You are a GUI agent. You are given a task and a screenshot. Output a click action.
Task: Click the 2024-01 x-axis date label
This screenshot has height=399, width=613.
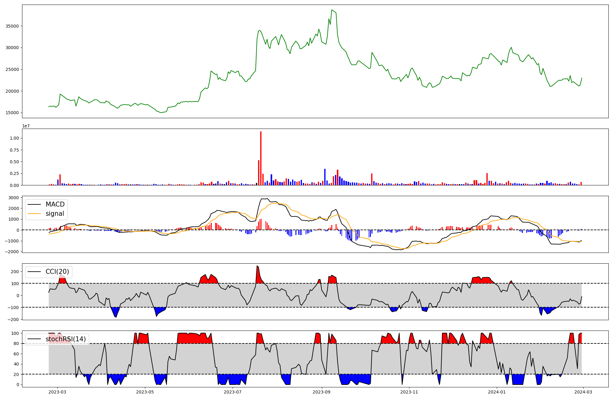tap(497, 392)
